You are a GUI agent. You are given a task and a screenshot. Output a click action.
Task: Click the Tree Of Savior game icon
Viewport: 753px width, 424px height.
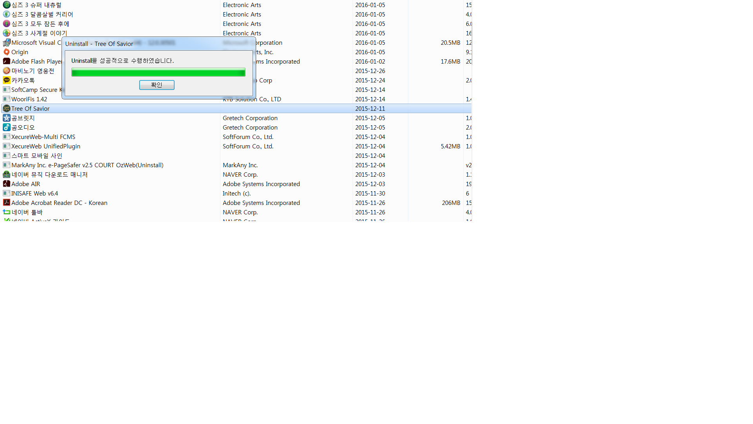point(6,109)
